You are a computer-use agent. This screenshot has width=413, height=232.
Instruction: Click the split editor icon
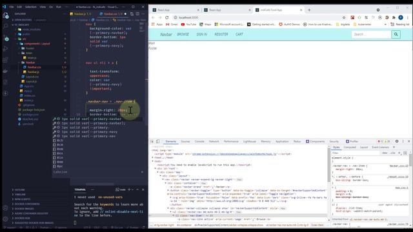pos(137,14)
